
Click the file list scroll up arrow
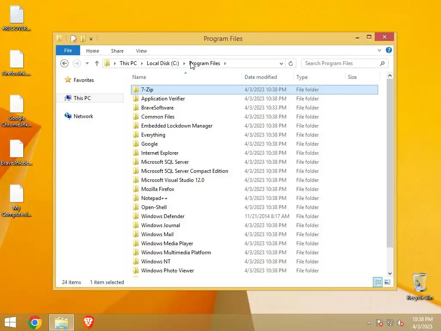tap(390, 75)
